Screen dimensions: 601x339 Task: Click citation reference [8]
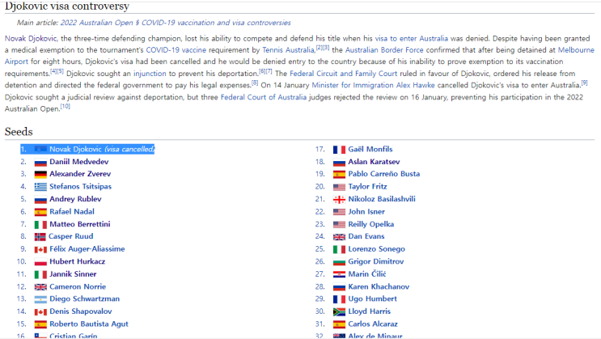coord(255,83)
